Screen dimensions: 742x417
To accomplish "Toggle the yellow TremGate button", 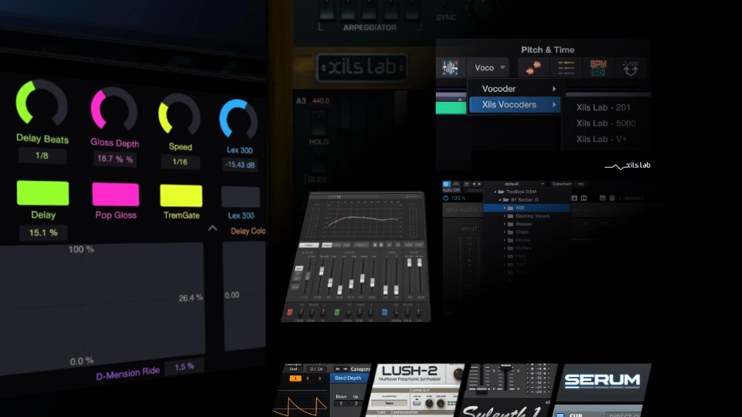I will (x=181, y=195).
